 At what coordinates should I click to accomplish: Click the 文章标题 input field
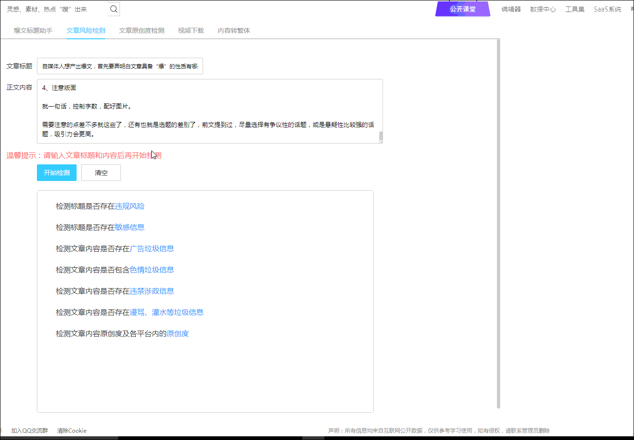(120, 66)
